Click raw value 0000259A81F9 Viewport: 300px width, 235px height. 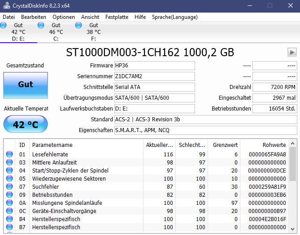pyautogui.click(x=267, y=186)
